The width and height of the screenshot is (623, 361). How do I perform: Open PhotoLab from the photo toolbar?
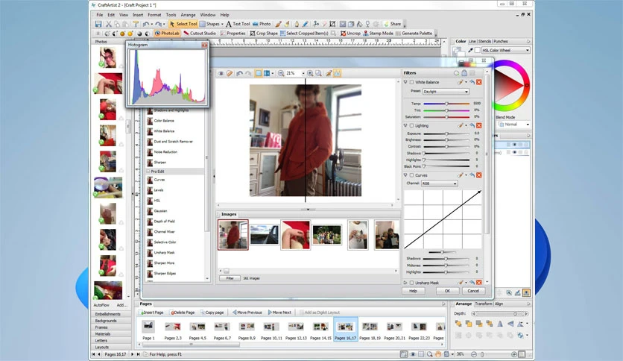[167, 34]
